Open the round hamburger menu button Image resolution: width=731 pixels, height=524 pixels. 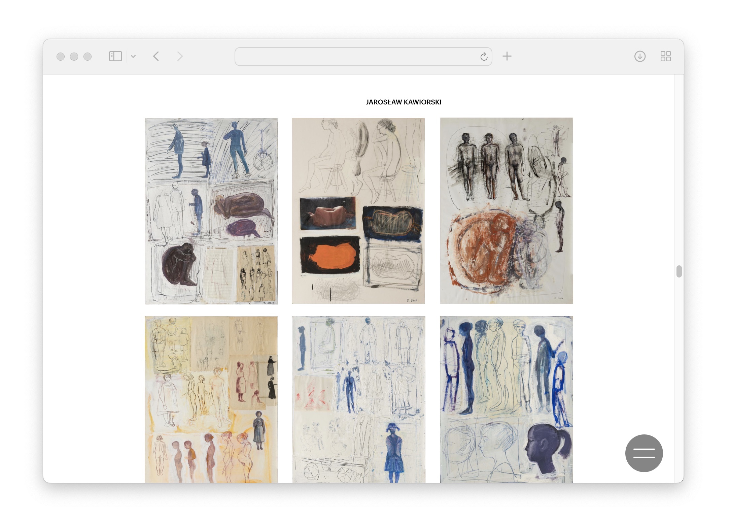point(644,453)
